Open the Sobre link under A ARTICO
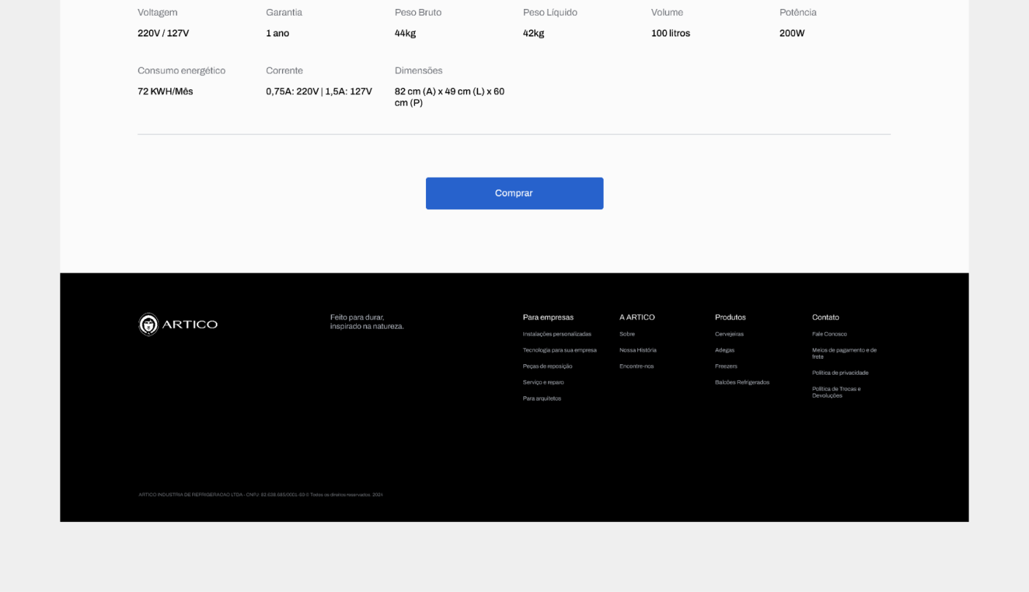 pyautogui.click(x=626, y=334)
